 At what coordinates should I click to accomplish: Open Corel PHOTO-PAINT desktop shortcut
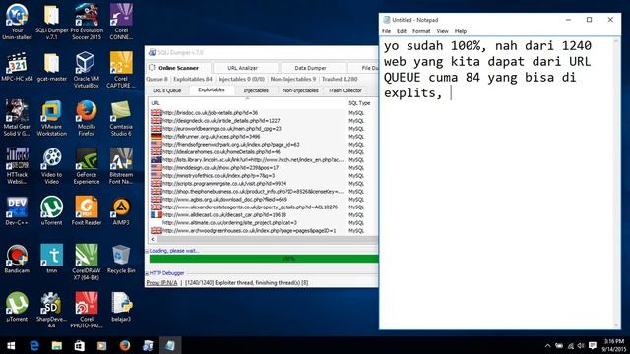tap(87, 311)
